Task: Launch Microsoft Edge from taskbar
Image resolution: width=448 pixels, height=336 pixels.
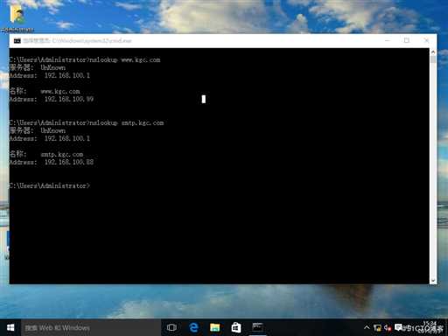Action: 193,327
